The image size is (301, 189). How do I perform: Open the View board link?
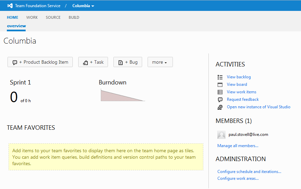pos(237,84)
